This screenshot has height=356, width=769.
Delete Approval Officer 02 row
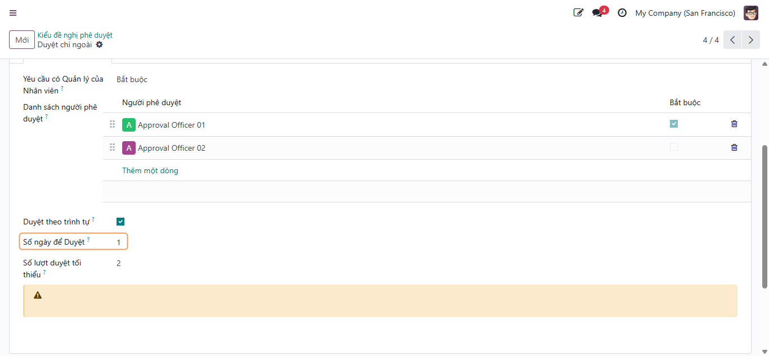tap(734, 147)
